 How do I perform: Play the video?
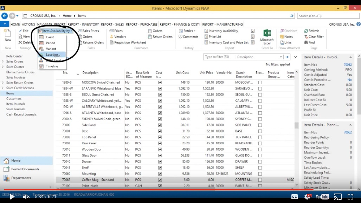pyautogui.click(x=12, y=197)
